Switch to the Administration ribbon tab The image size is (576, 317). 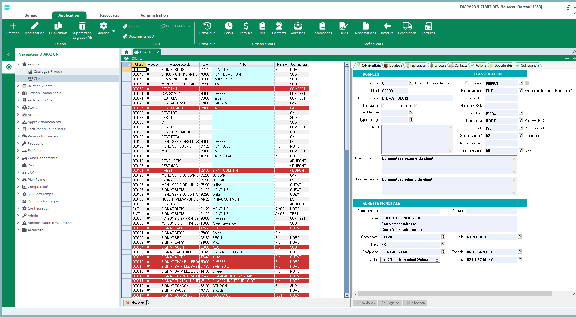154,15
